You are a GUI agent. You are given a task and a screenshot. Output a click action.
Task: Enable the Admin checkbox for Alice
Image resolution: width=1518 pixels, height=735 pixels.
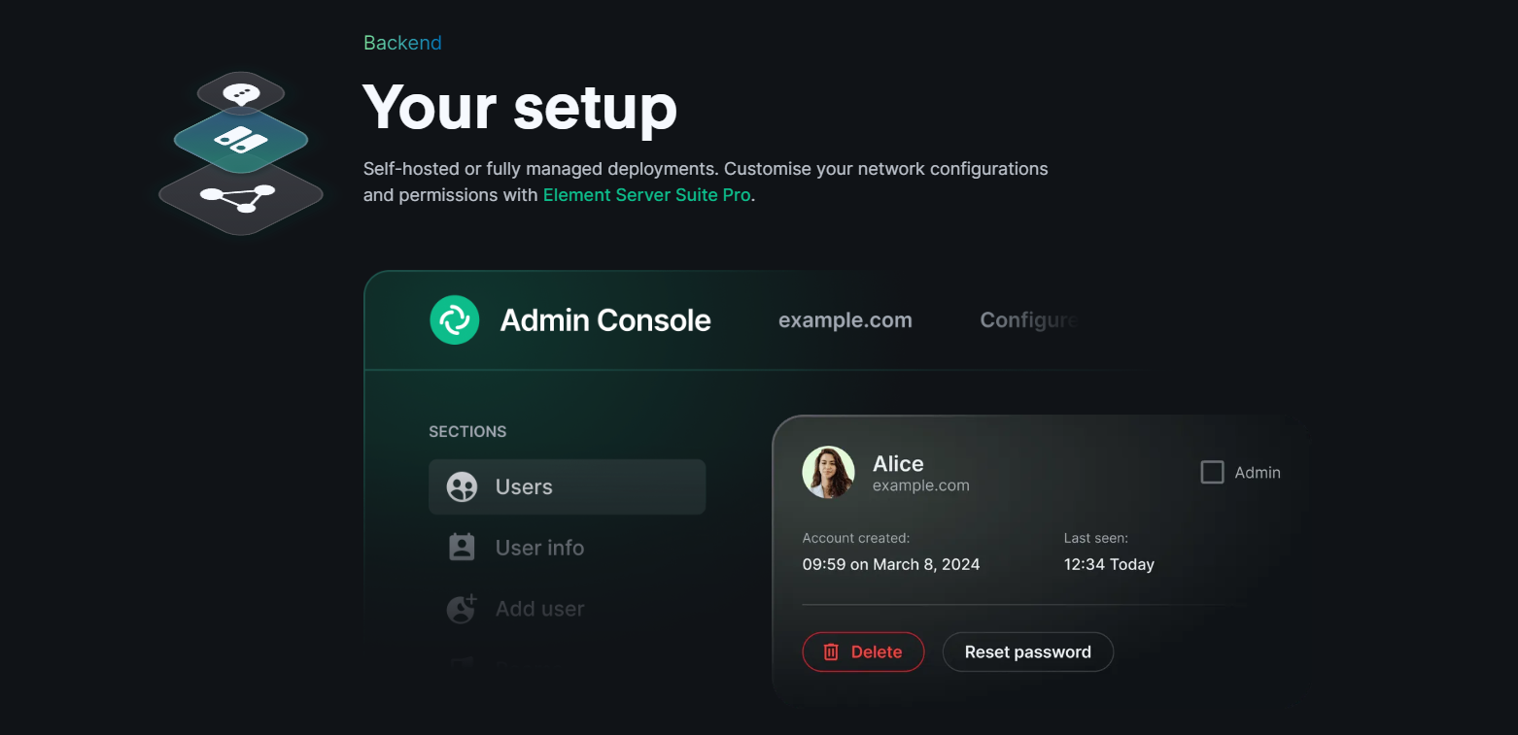pyautogui.click(x=1212, y=473)
